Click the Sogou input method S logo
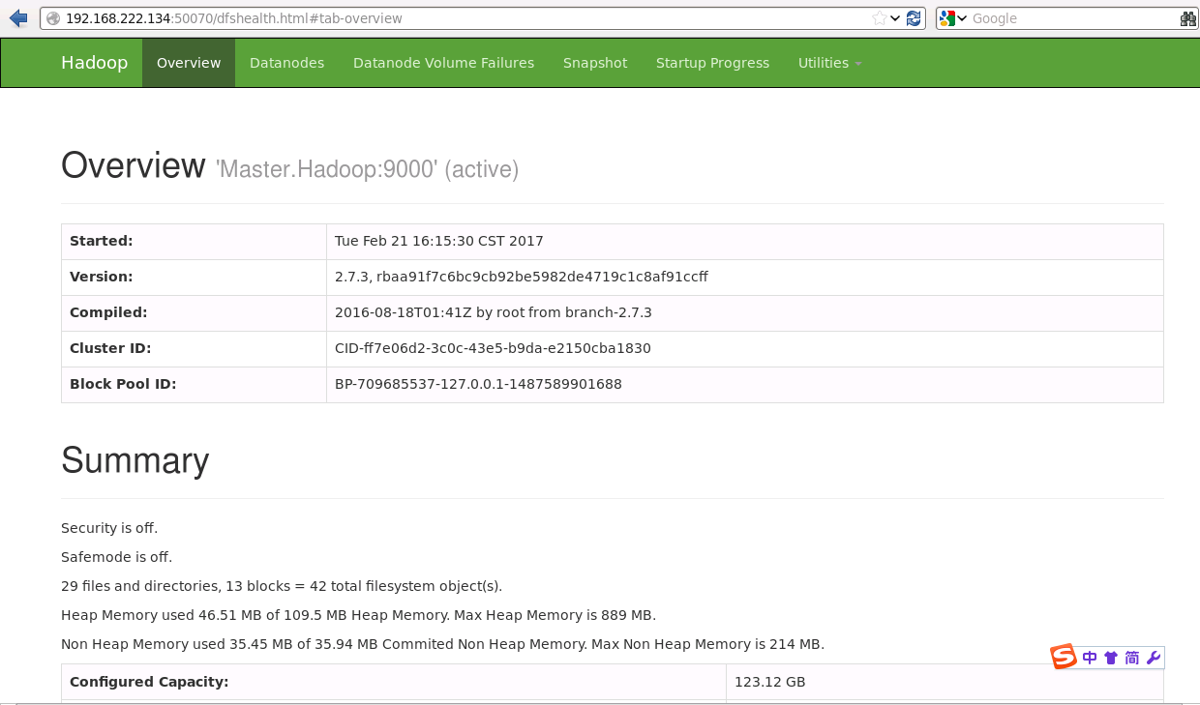The image size is (1200, 705). 1065,657
